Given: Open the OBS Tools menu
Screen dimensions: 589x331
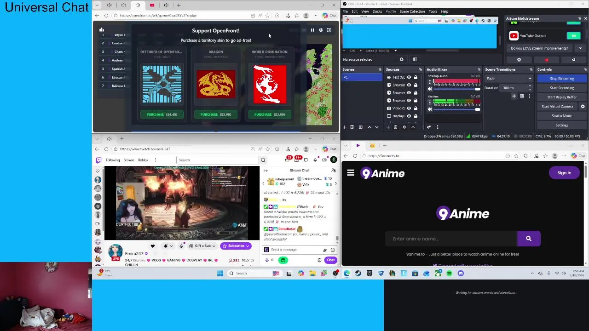Looking at the screenshot, I should (x=433, y=11).
